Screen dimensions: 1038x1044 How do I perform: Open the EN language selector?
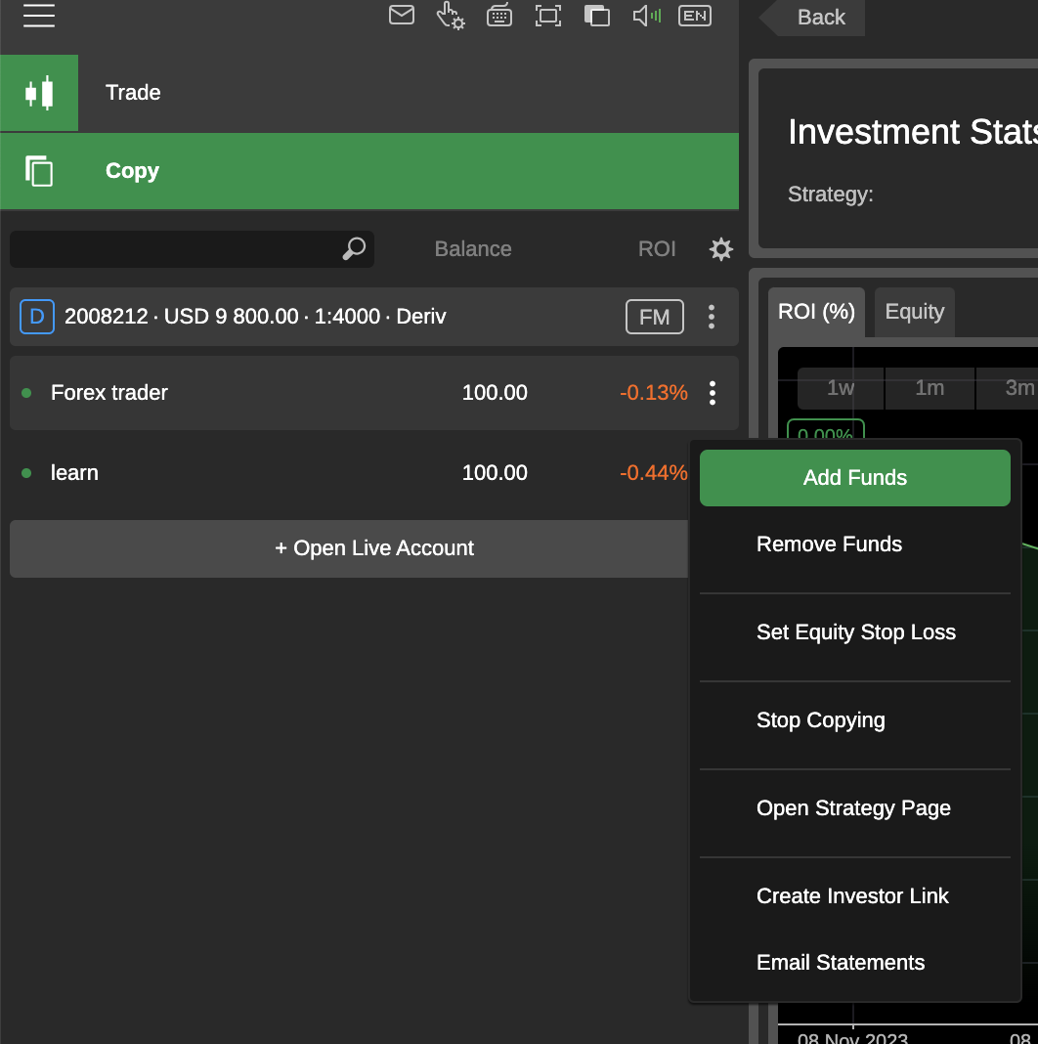click(694, 16)
